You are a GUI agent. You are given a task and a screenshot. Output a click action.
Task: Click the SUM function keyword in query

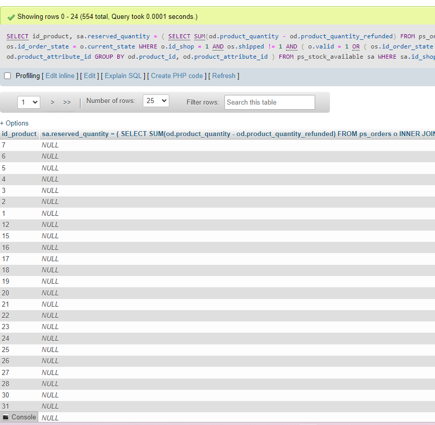[x=199, y=36]
